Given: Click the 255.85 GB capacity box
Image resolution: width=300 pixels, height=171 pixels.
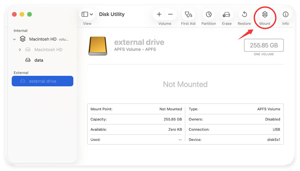Looking at the screenshot, I should point(264,45).
